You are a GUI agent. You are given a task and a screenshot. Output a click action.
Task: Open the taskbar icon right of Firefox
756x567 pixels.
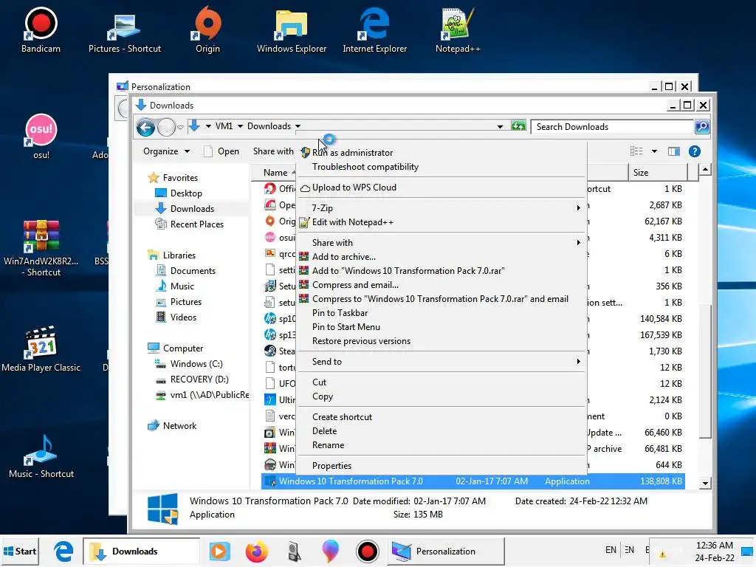[x=294, y=551]
